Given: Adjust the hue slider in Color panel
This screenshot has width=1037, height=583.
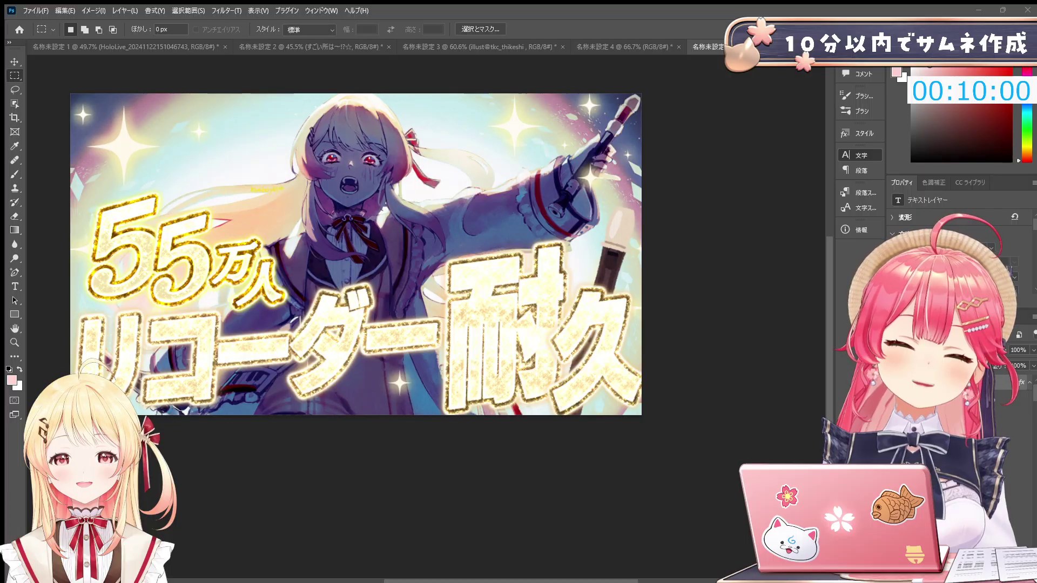Looking at the screenshot, I should tap(1026, 132).
